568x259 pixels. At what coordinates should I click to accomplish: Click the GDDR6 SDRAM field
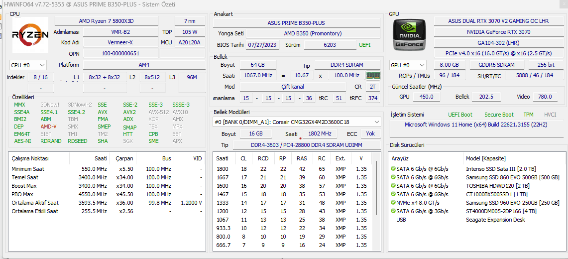tap(497, 65)
